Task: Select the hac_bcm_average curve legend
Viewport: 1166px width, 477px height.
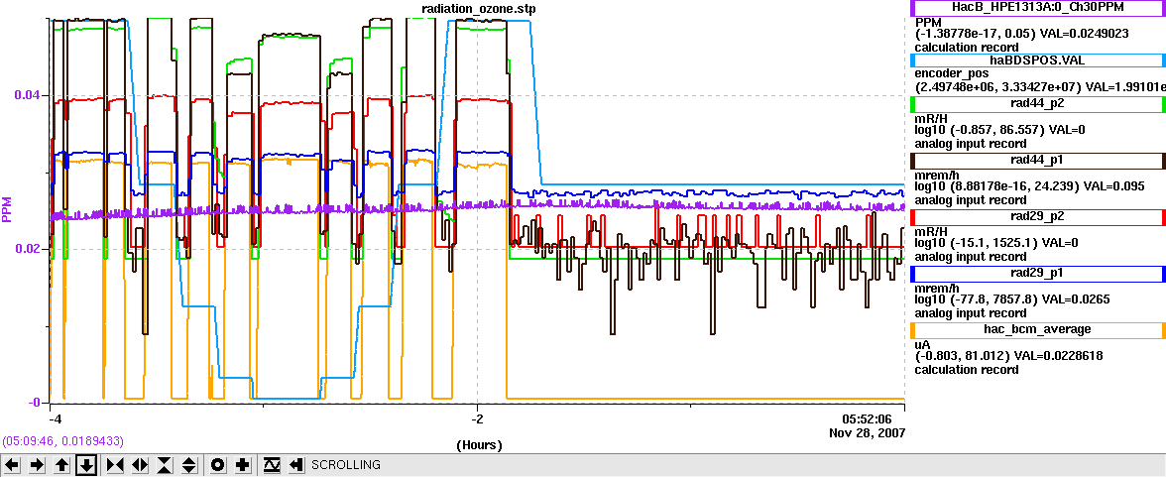Action: click(1037, 329)
